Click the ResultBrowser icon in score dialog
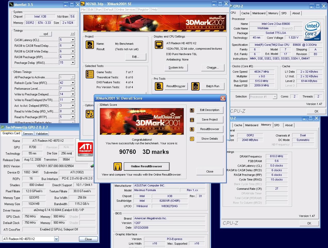 pyautogui.click(x=192, y=129)
